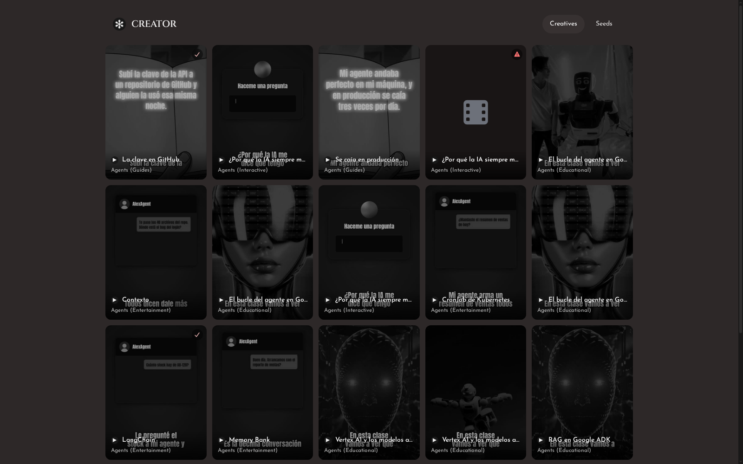Open the La clave en GitHub title
Screen dimensions: 743x464
(x=150, y=160)
